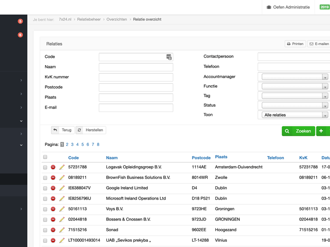Delete the Logavak Opleidingsgroep B.V. row
Screen dimensions: 330x247
(53, 168)
